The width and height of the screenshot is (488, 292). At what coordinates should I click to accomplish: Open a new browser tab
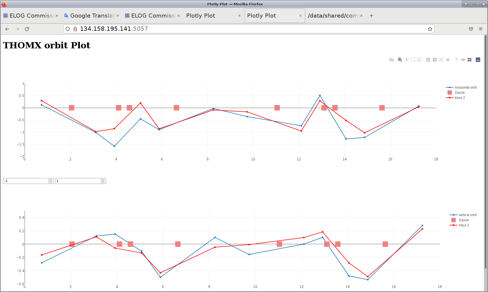372,16
